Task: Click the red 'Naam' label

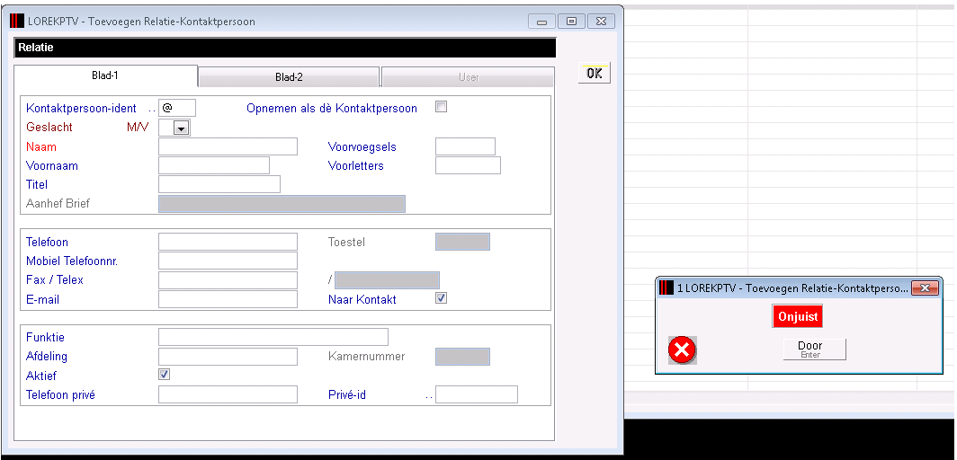Action: tap(40, 146)
